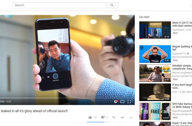Open the three-dot more actions menu
The image size is (192, 126).
pos(131,118)
